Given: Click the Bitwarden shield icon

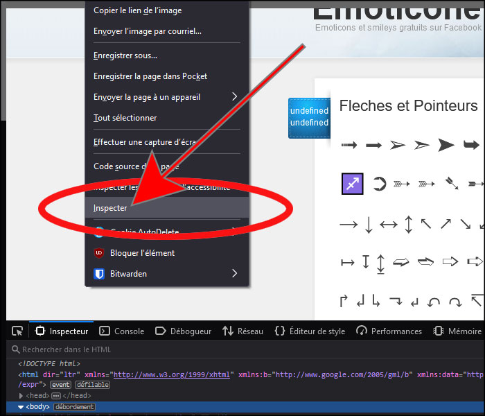Looking at the screenshot, I should click(99, 274).
